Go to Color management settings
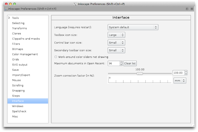The image size is (198, 132). click(x=25, y=54)
